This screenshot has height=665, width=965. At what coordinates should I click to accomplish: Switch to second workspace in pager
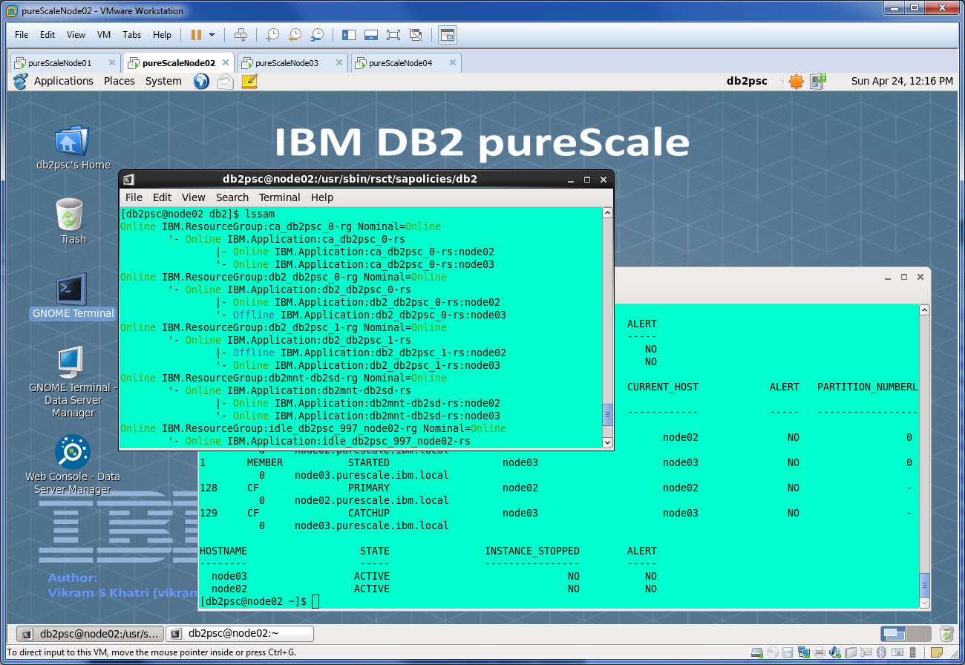tap(917, 634)
